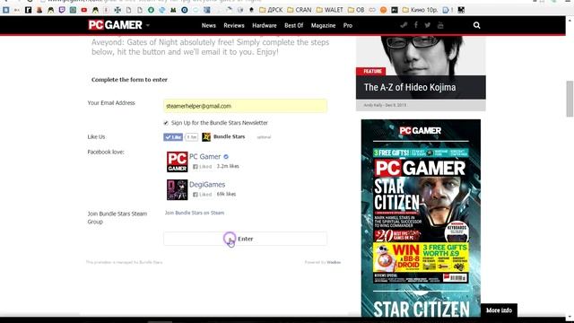Viewport: 574px width, 323px height.
Task: Open the orange round bookmark icon
Action: click(383, 10)
